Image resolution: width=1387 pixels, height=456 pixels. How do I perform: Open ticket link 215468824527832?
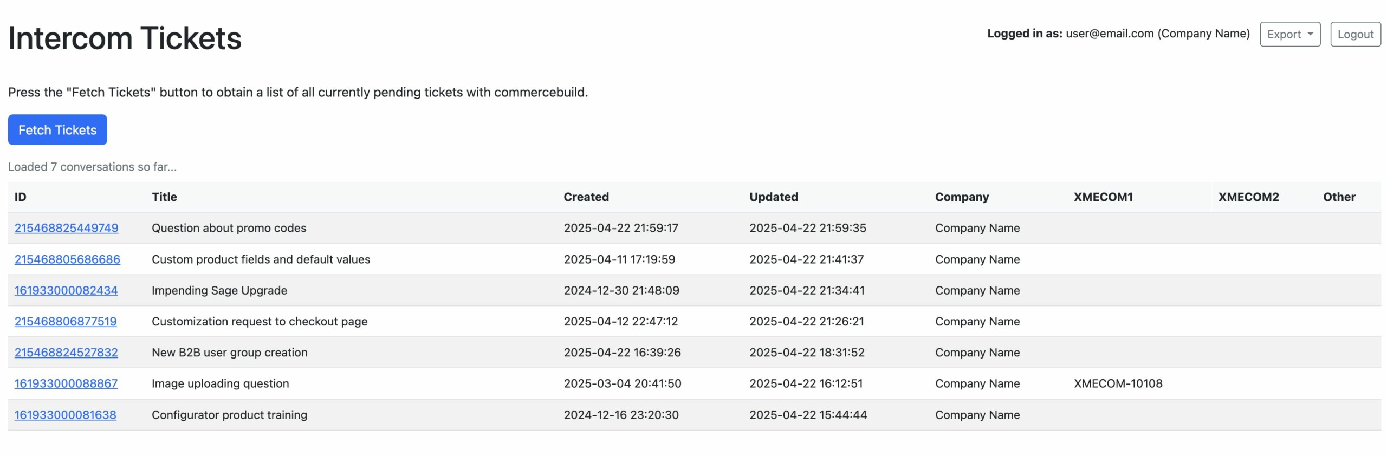(66, 353)
